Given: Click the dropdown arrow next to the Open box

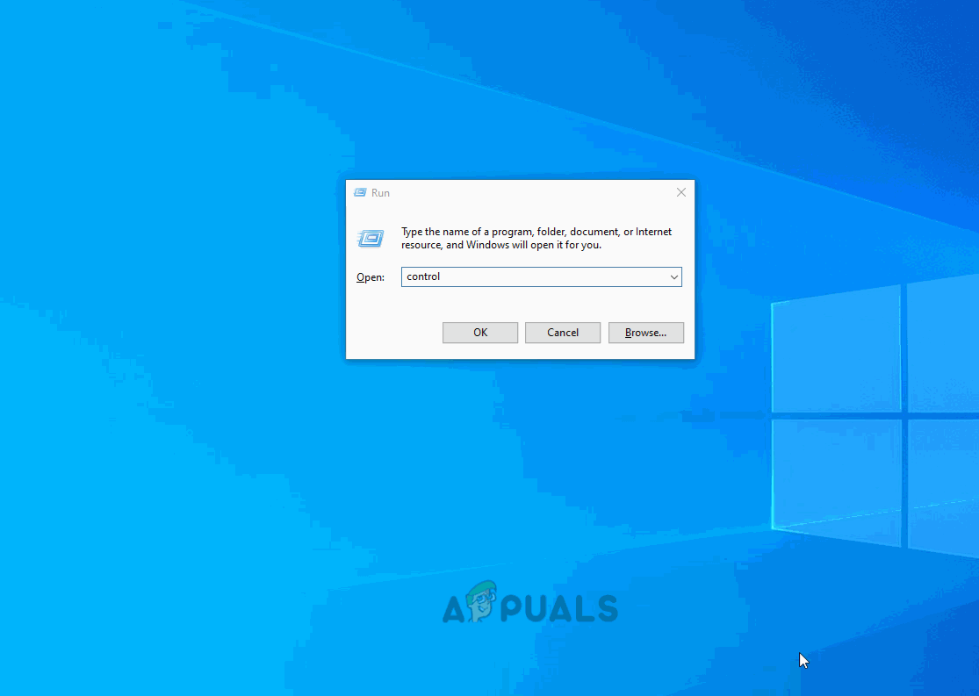Looking at the screenshot, I should pyautogui.click(x=674, y=276).
